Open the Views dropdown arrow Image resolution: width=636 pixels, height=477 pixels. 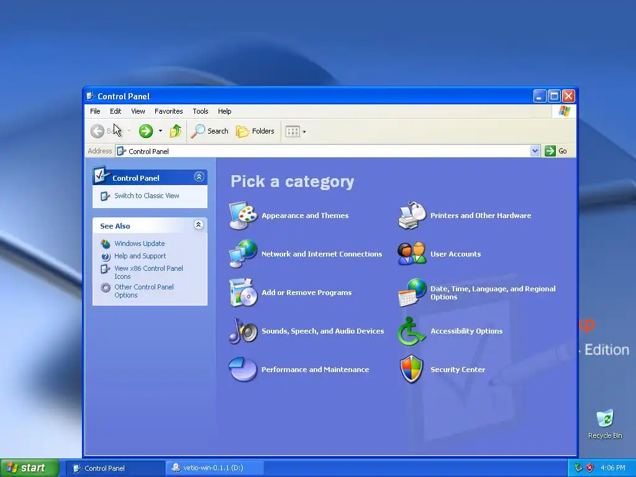pos(304,132)
